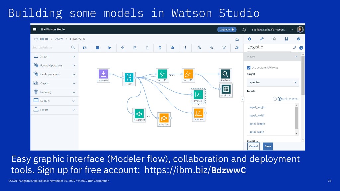This screenshot has height=191, width=340.
Task: Toggle Use custom field roles checkbox
Action: pyautogui.click(x=249, y=68)
